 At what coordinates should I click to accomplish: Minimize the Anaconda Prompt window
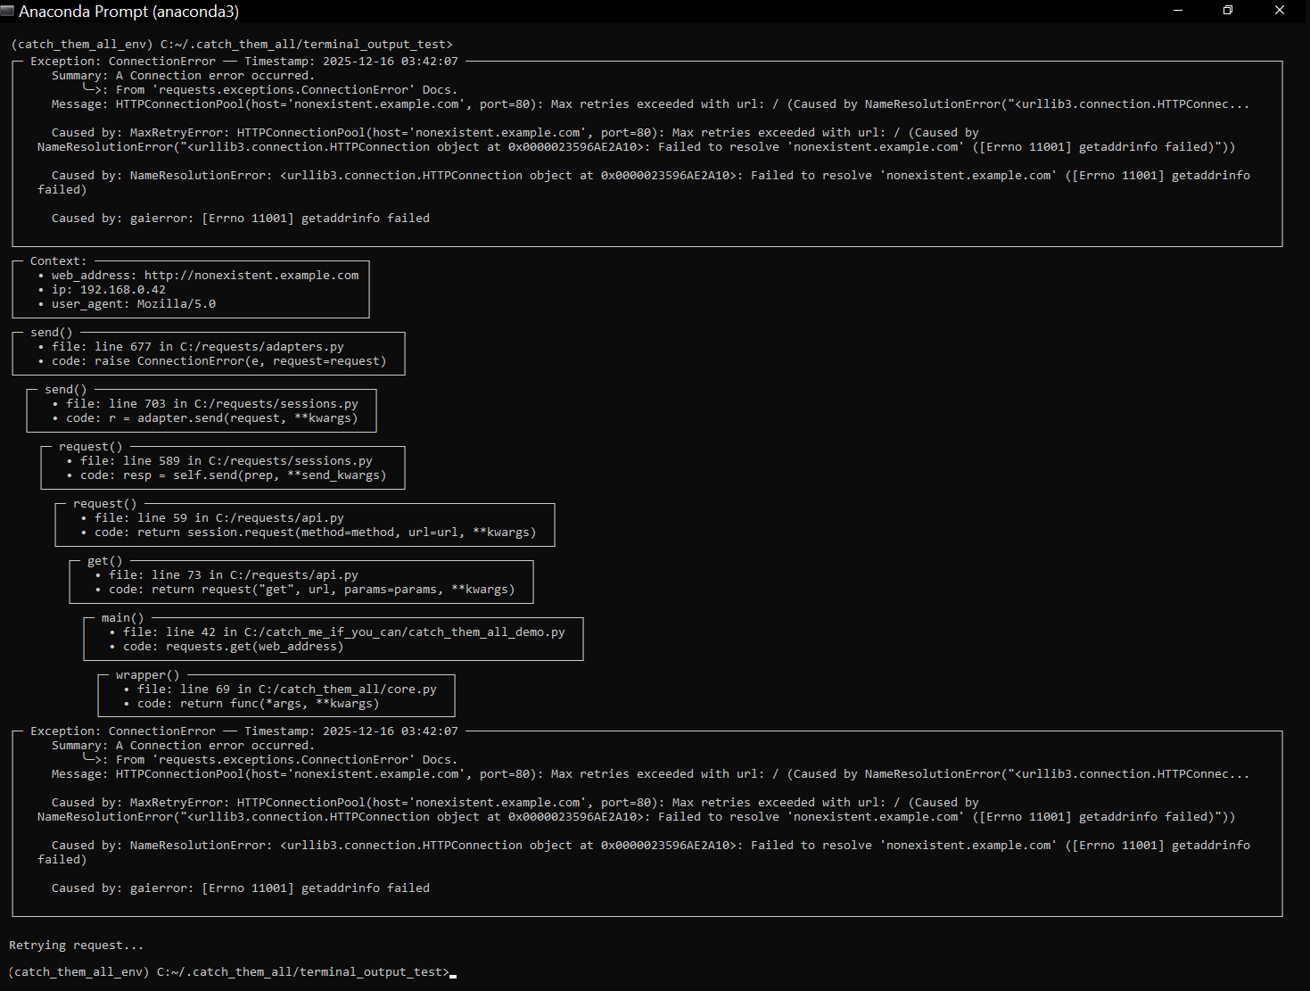[1177, 11]
